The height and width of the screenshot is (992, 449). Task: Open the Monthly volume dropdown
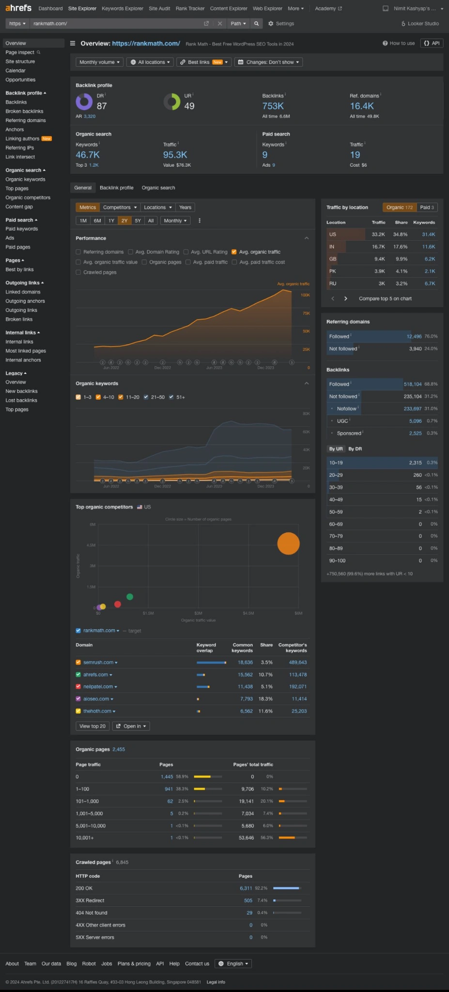coord(99,62)
